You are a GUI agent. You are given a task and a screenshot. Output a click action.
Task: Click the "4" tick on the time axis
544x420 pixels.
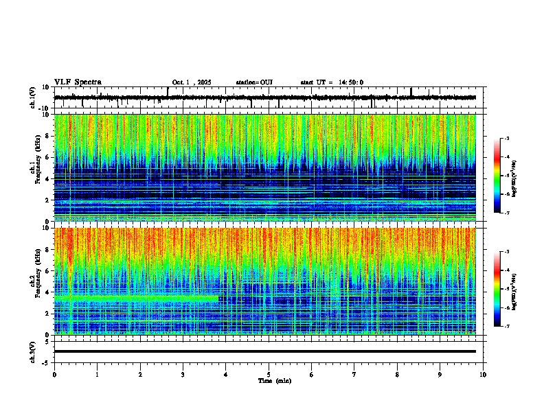[x=226, y=375]
